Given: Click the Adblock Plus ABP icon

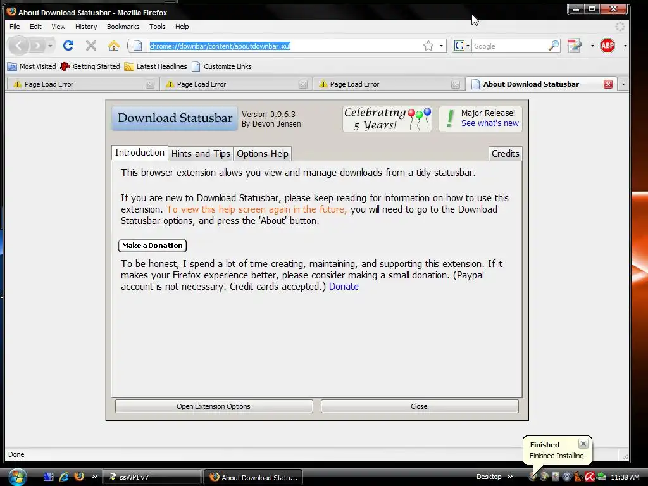Looking at the screenshot, I should click(607, 46).
